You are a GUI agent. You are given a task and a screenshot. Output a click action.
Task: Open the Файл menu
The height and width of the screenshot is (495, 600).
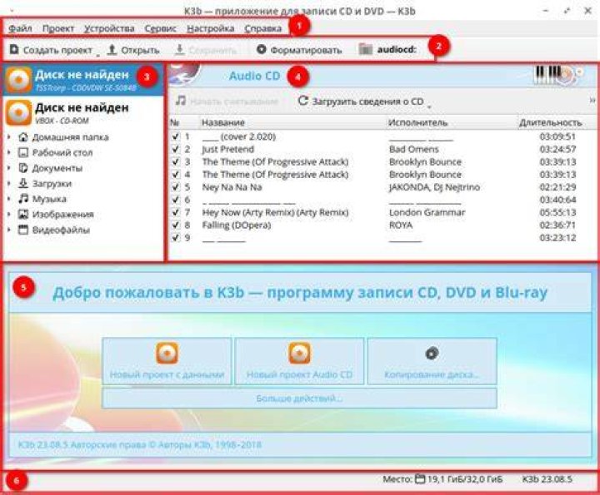(20, 28)
